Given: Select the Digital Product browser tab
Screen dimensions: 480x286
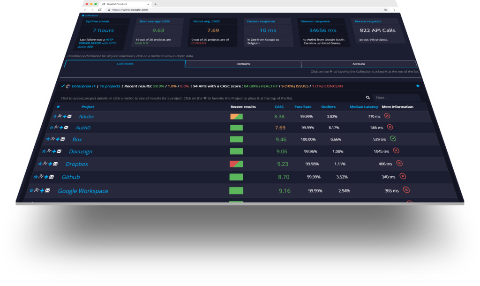Looking at the screenshot, I should 125,4.
